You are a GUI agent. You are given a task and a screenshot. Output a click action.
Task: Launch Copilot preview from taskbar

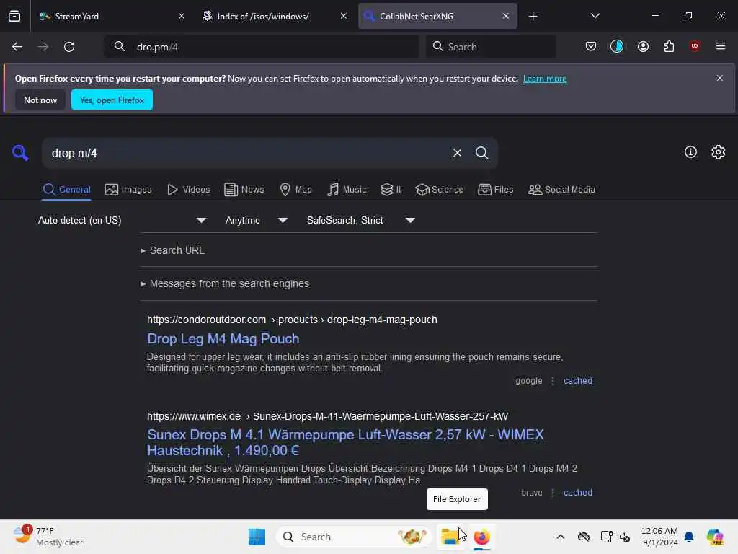[x=715, y=537]
